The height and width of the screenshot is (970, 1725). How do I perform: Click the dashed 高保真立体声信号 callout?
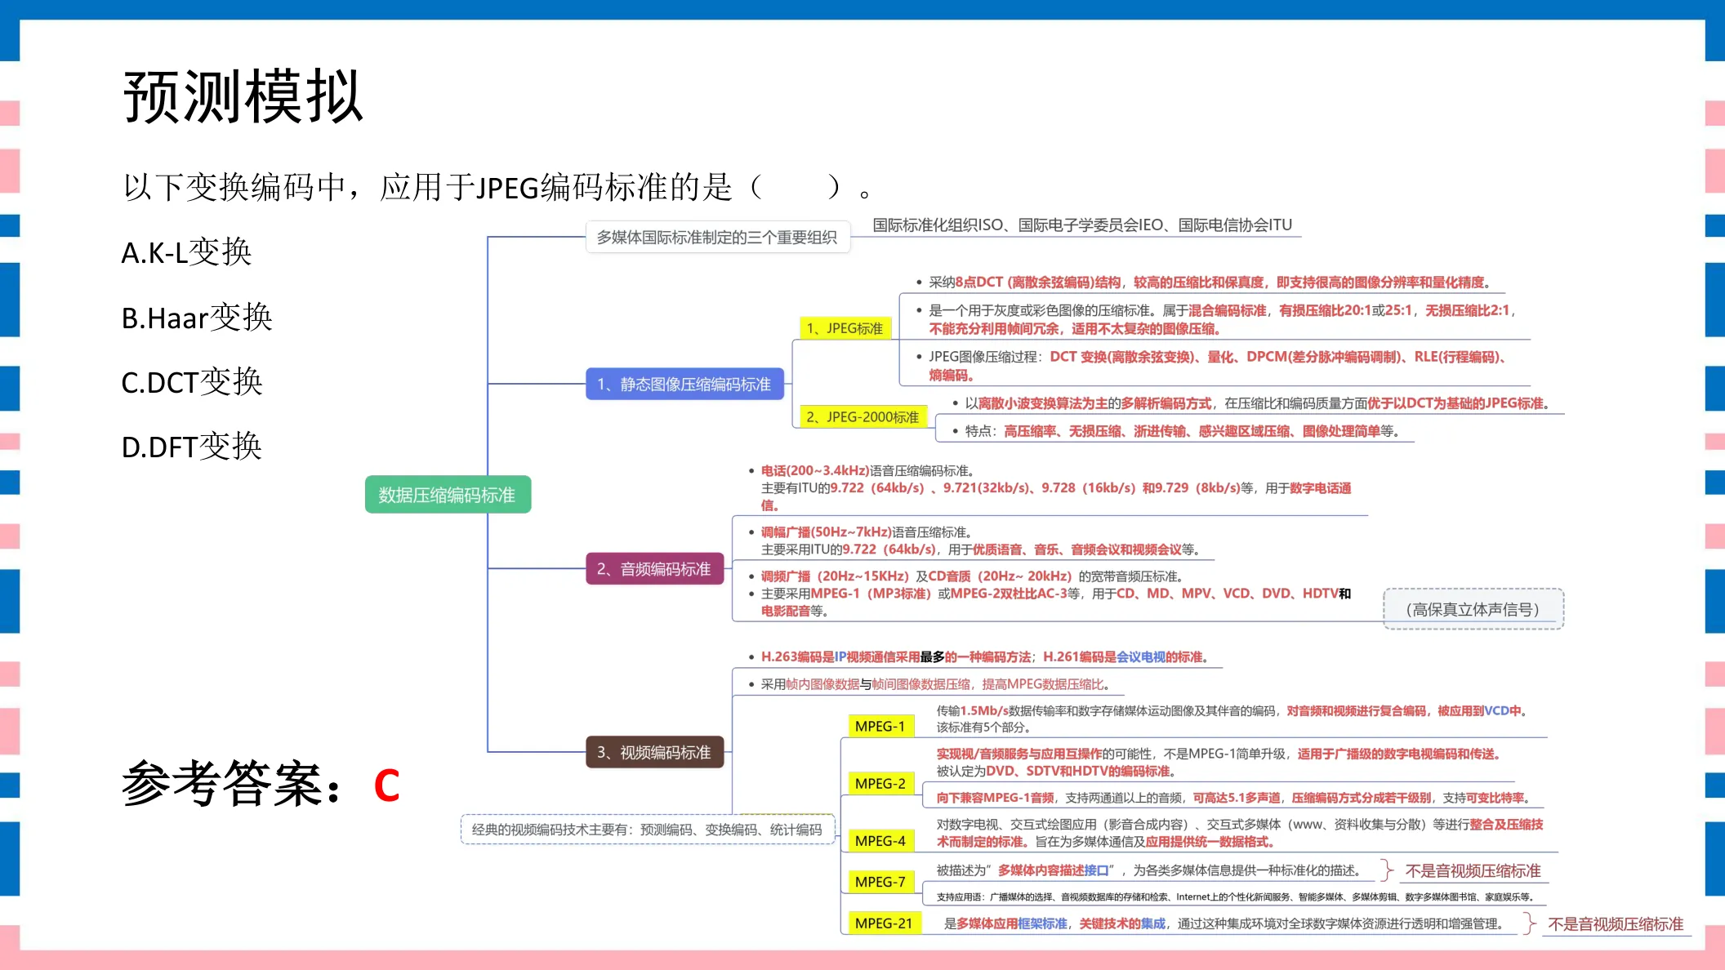click(1473, 609)
